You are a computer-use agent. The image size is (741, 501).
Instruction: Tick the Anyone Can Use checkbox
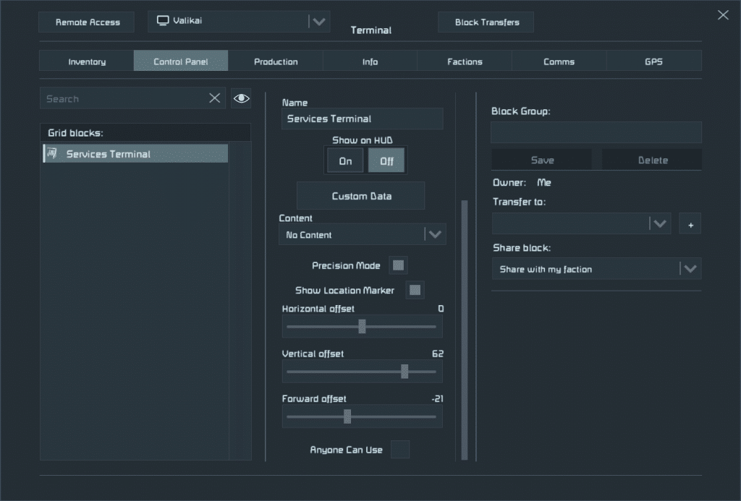(399, 450)
